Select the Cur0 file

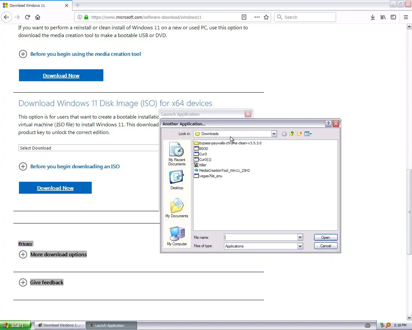201,154
